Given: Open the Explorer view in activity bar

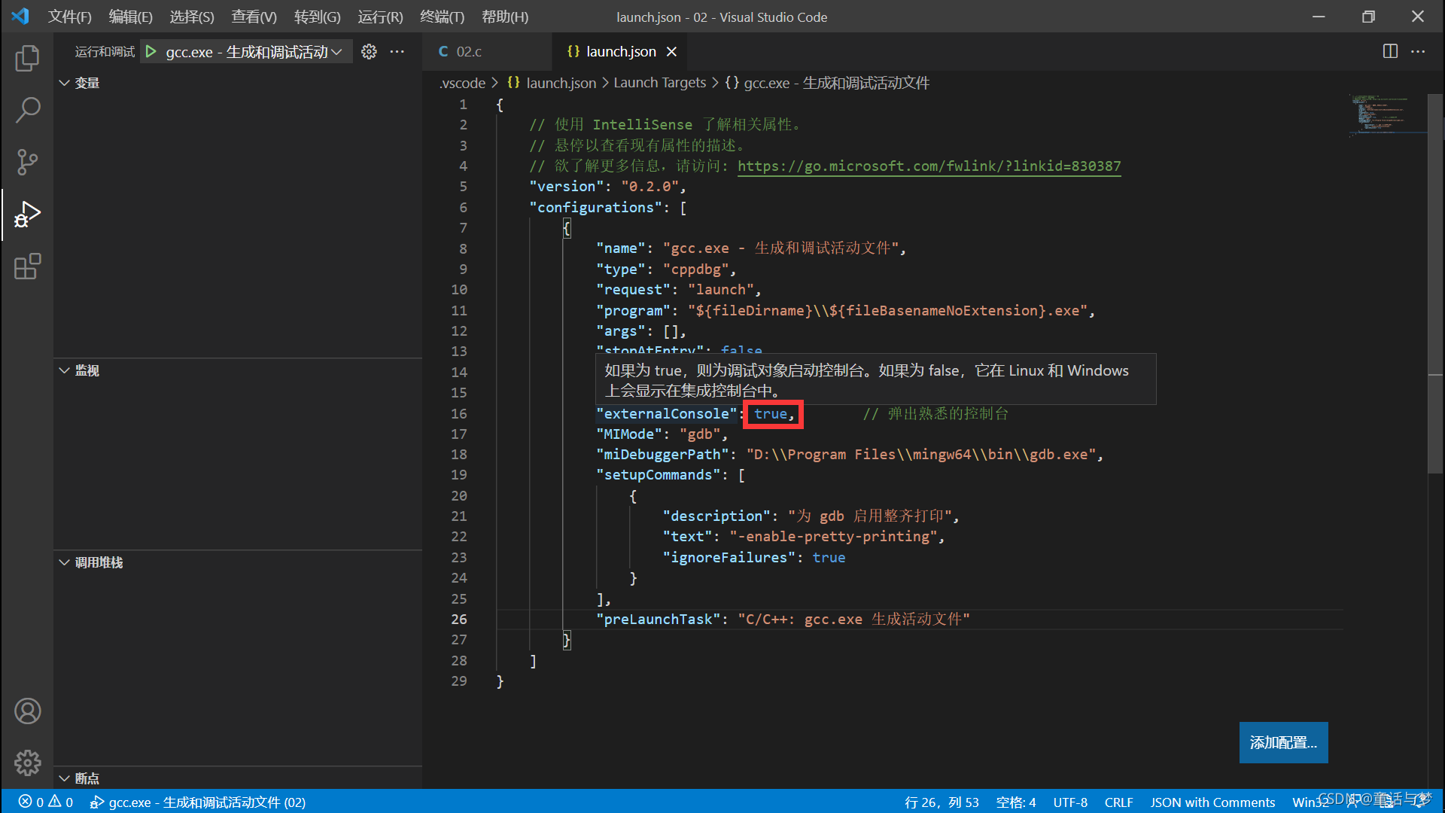Looking at the screenshot, I should 27,58.
